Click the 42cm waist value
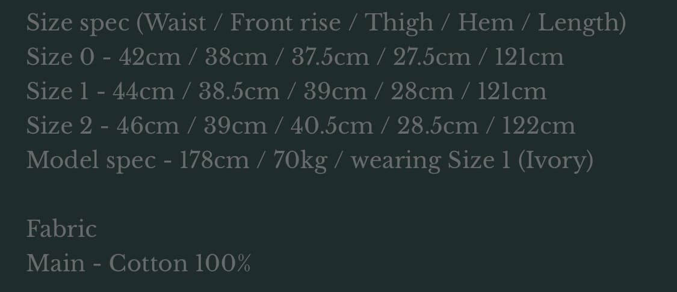 [150, 57]
